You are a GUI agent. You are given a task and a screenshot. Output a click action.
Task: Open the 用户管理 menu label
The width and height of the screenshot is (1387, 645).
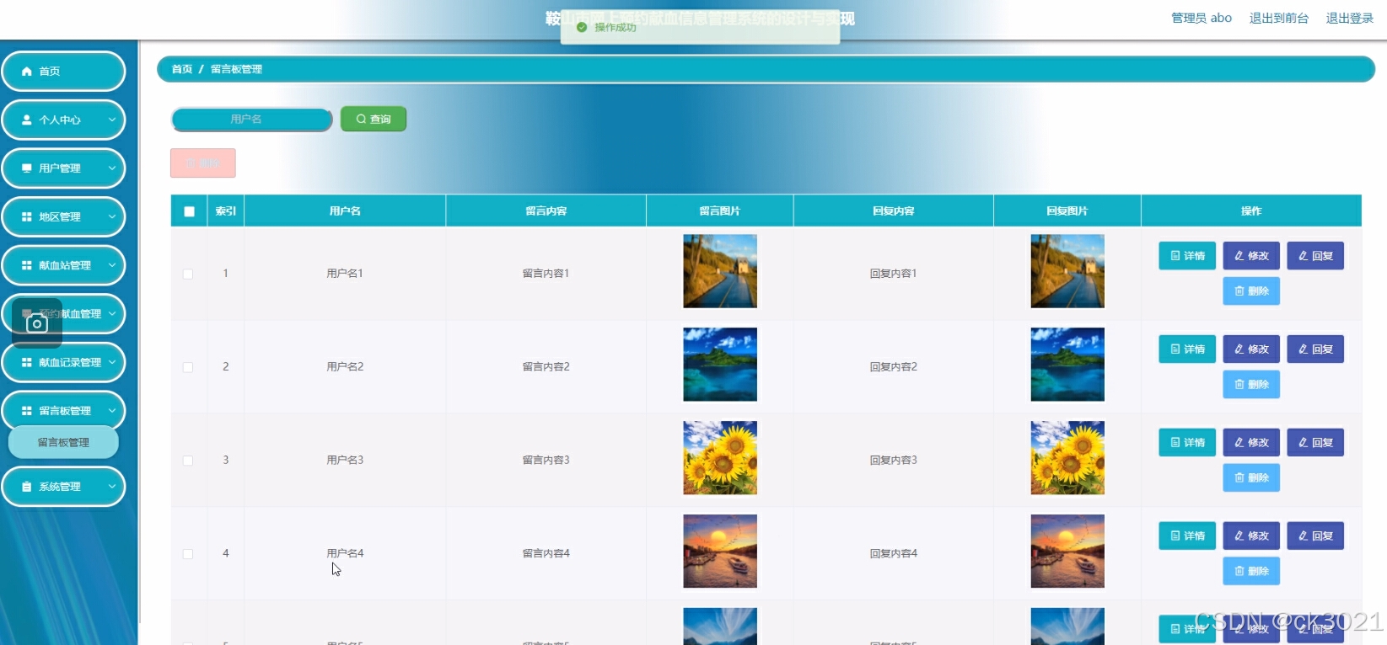(60, 168)
